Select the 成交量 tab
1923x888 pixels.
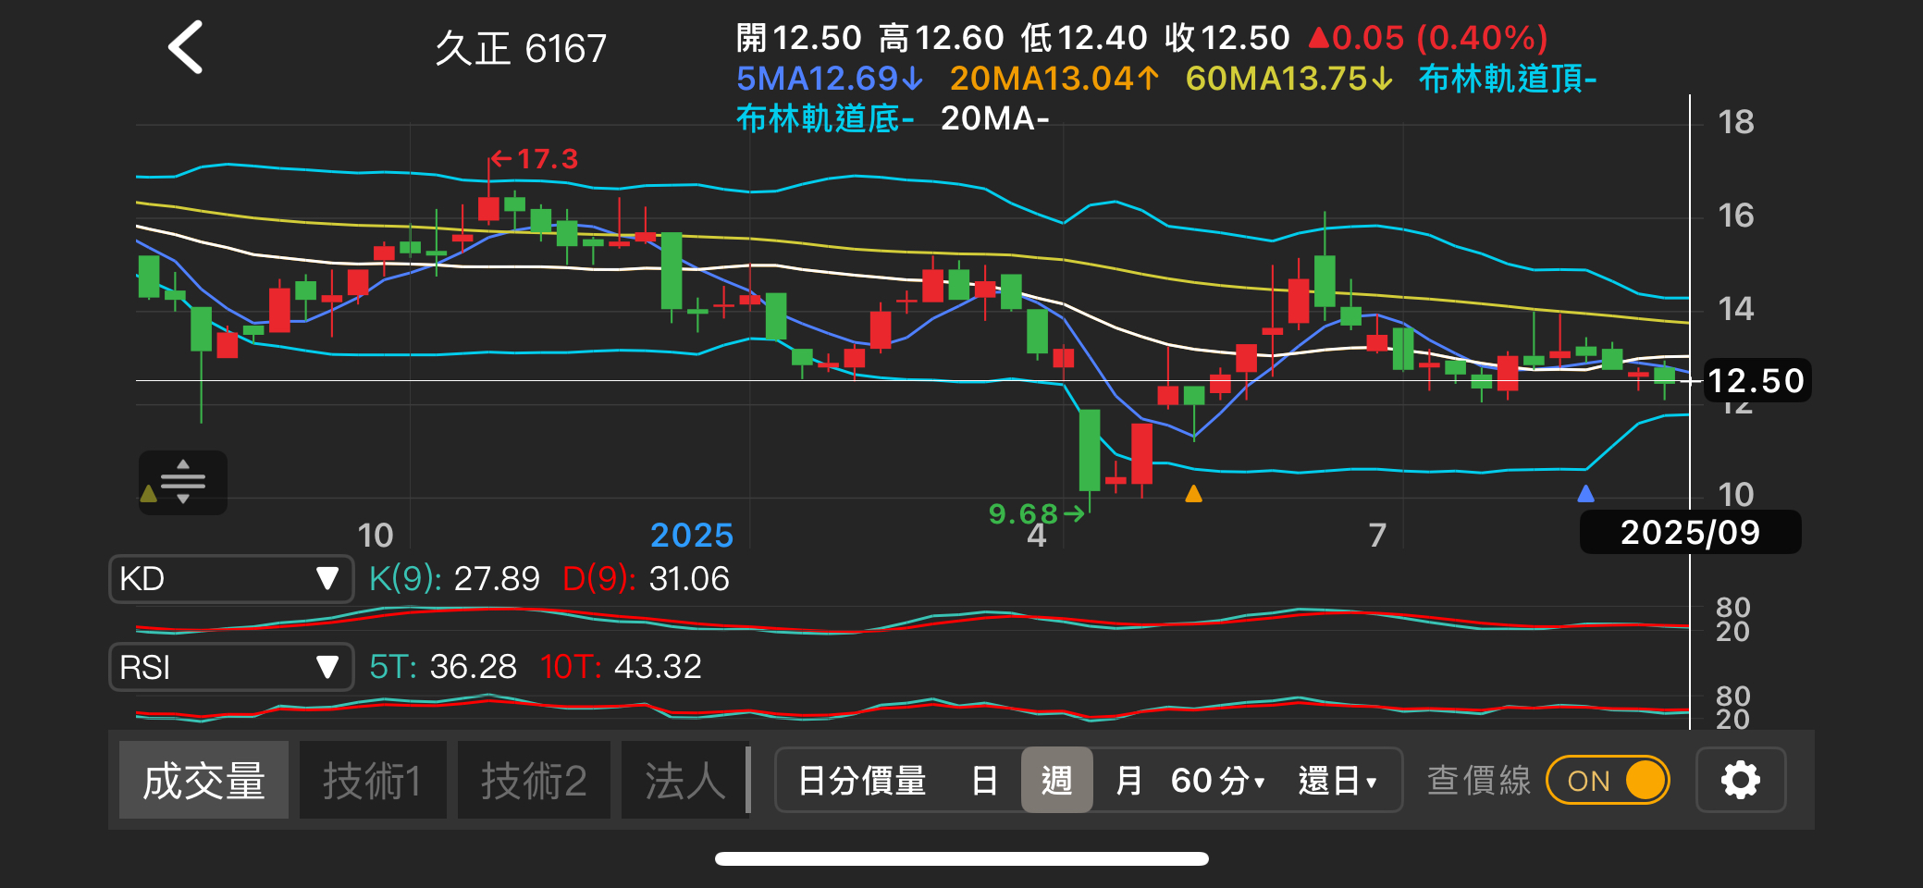pyautogui.click(x=203, y=780)
